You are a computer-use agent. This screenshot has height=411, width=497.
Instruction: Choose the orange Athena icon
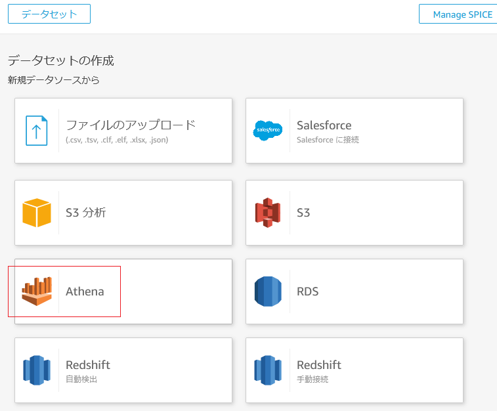(37, 292)
